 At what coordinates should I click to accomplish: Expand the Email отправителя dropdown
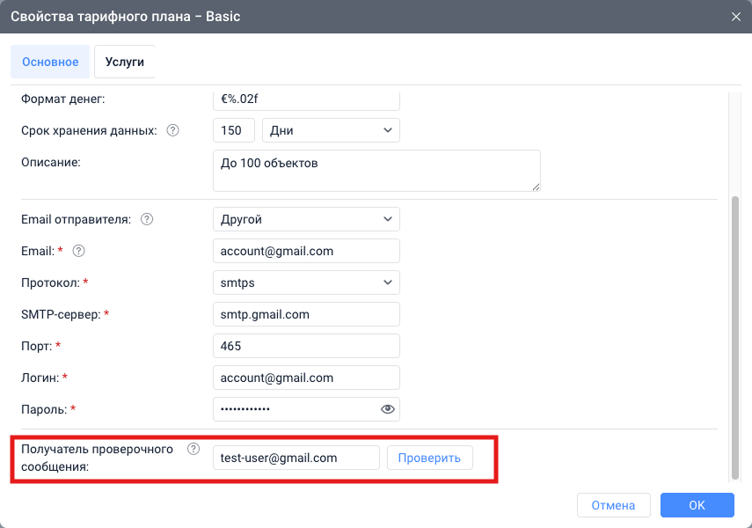[306, 219]
